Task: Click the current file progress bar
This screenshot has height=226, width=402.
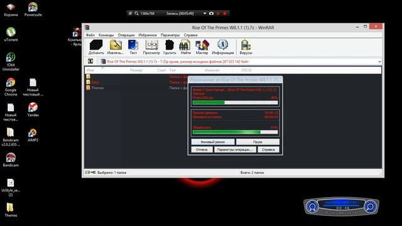Action: coord(235,102)
